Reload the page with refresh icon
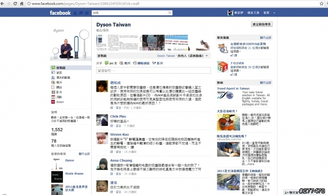The height and width of the screenshot is (195, 328). (15, 4)
